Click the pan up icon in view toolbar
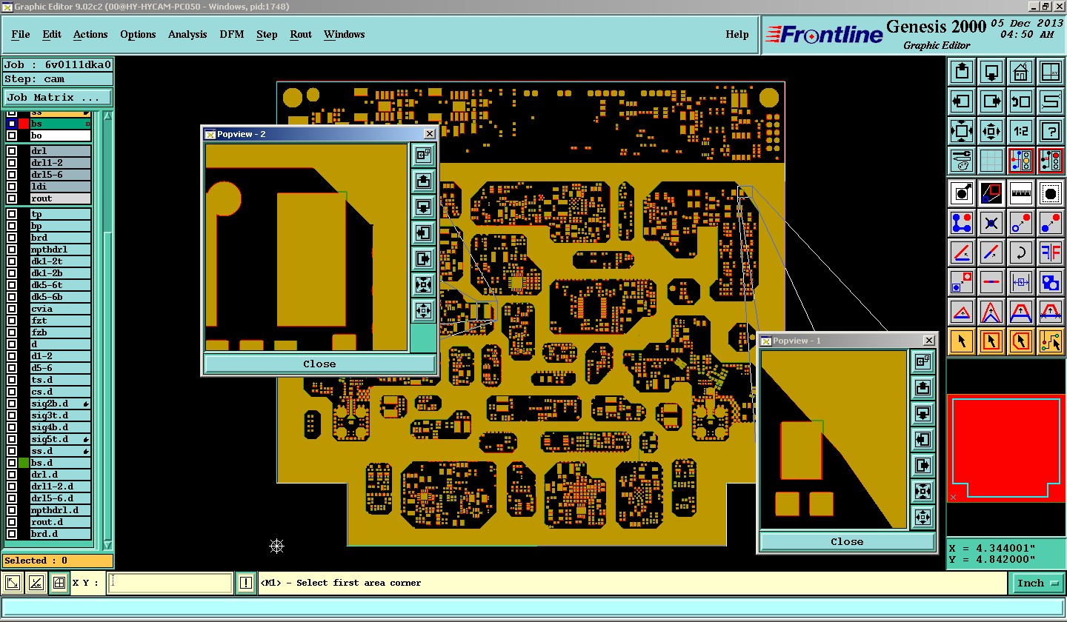This screenshot has width=1067, height=622. coord(962,73)
